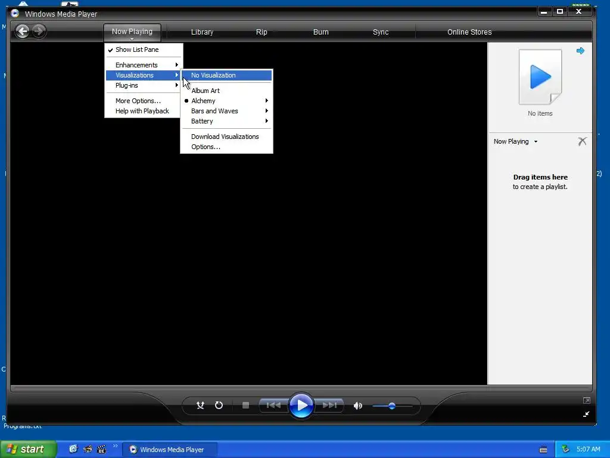The height and width of the screenshot is (458, 610).
Task: Click the No items playlist thumbnail
Action: pos(540,77)
